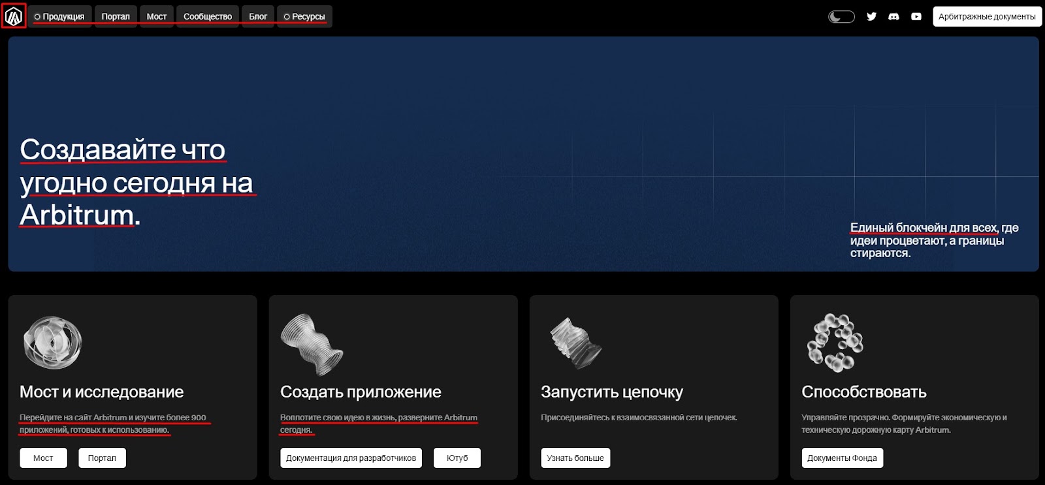This screenshot has width=1045, height=485.
Task: Open the Блог menu item
Action: [x=258, y=16]
